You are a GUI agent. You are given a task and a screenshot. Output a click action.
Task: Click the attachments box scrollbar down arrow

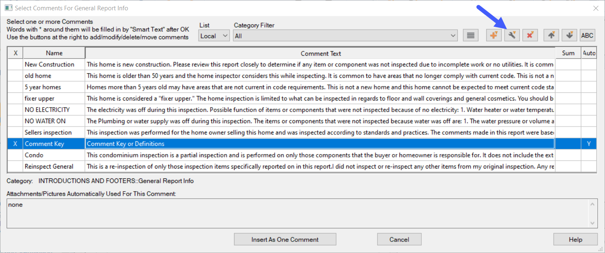tap(593, 223)
